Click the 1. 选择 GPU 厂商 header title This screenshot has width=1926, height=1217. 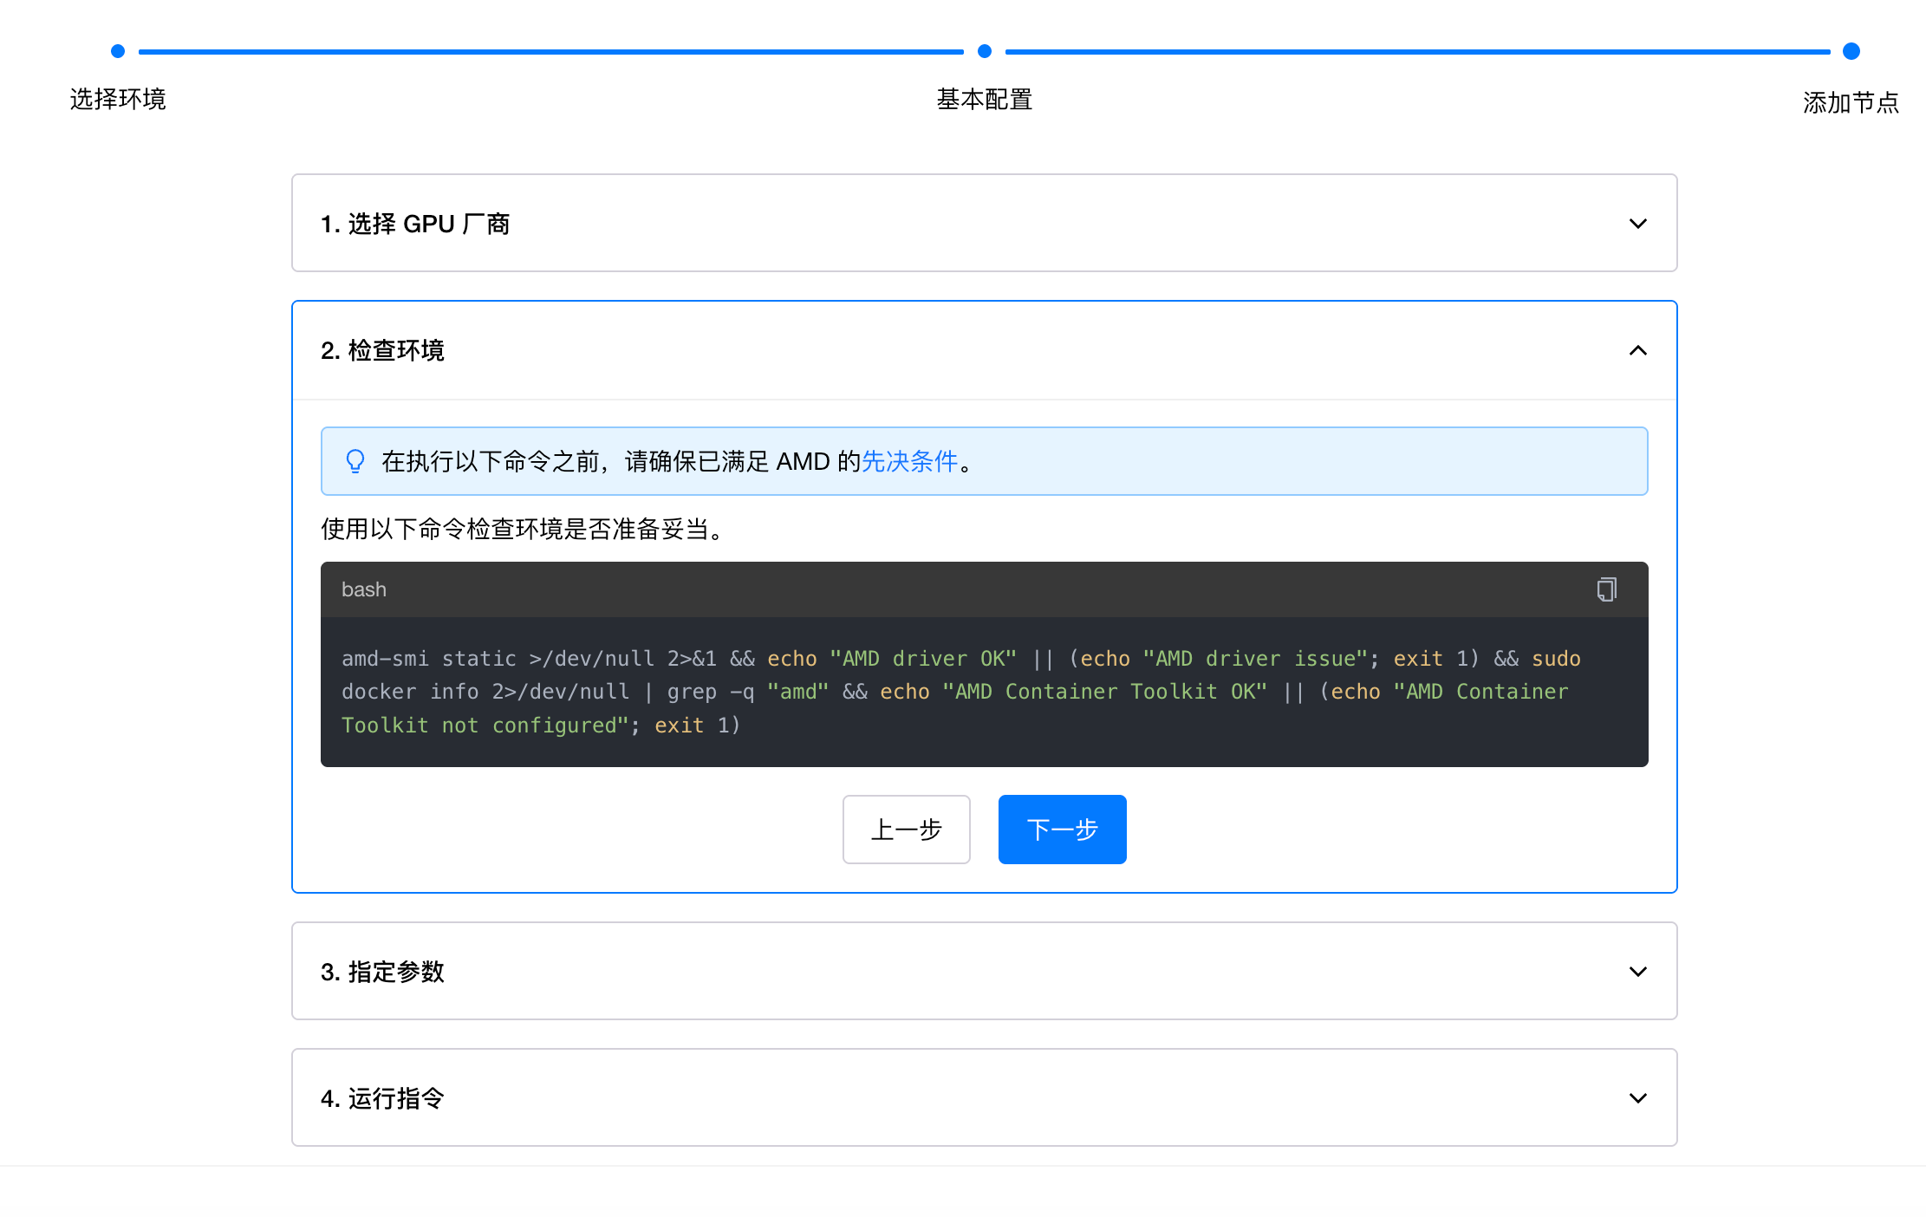[x=415, y=224]
